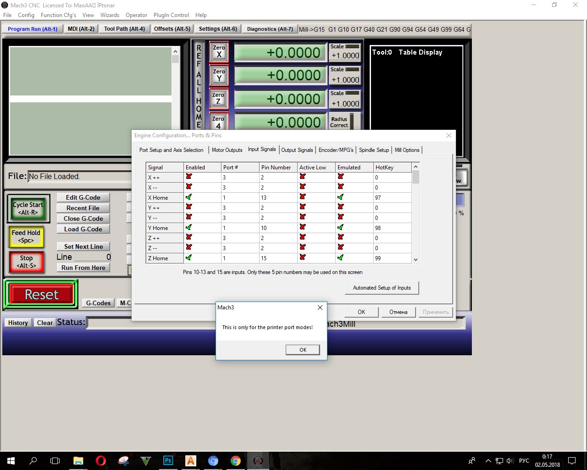Toggle Active Low for X Home

303,197
